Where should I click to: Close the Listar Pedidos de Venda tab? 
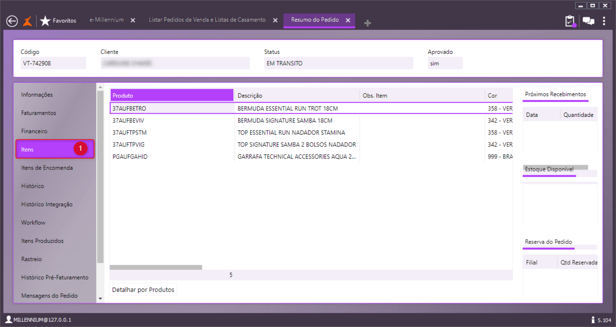click(x=275, y=20)
